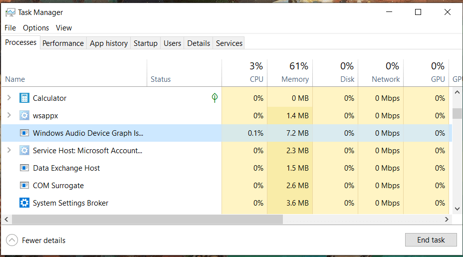Click Calculator's 0 MB memory cell
Image resolution: width=463 pixels, height=257 pixels.
click(290, 98)
